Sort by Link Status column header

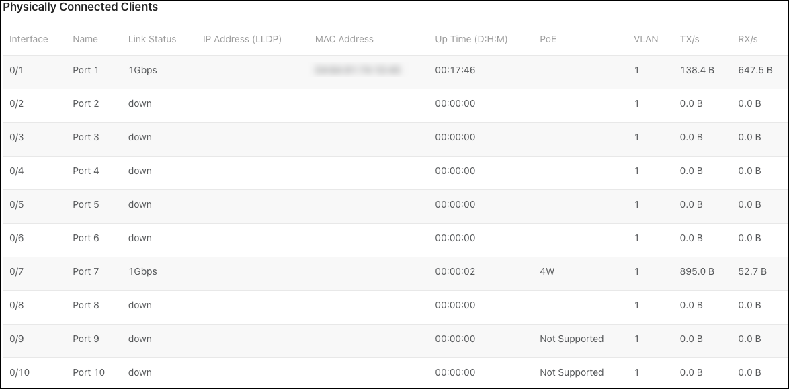point(152,39)
